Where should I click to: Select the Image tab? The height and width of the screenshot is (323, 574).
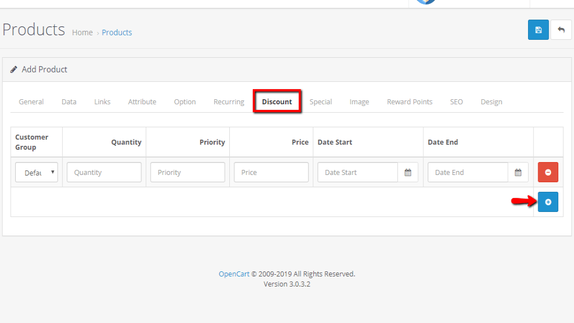pyautogui.click(x=359, y=101)
